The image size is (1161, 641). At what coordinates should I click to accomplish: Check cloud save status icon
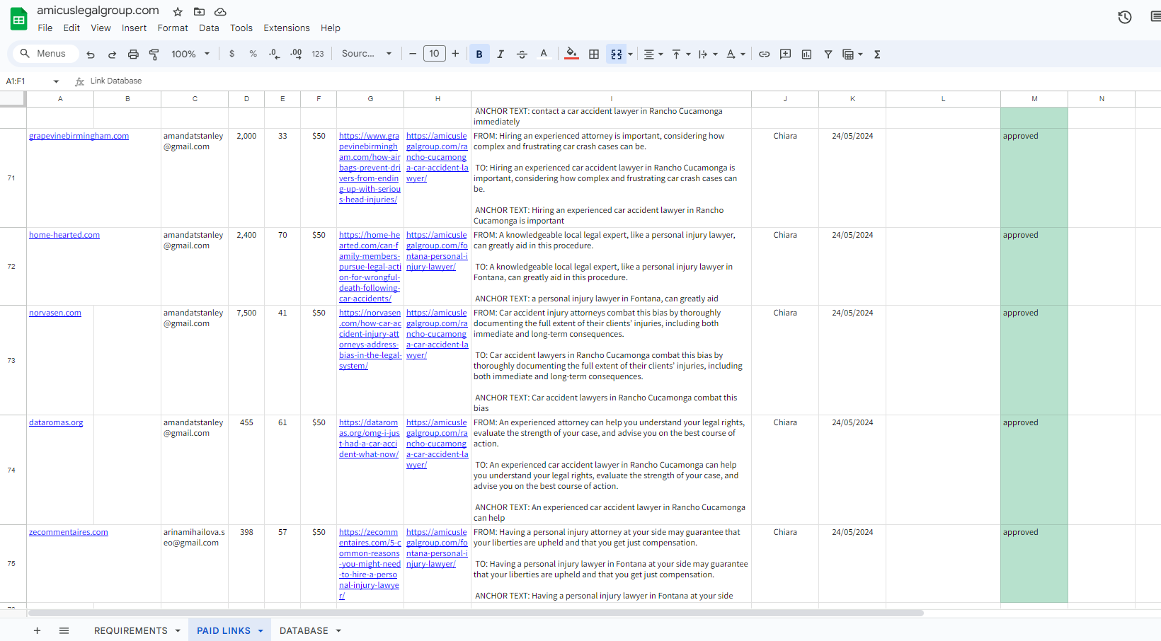(x=220, y=12)
